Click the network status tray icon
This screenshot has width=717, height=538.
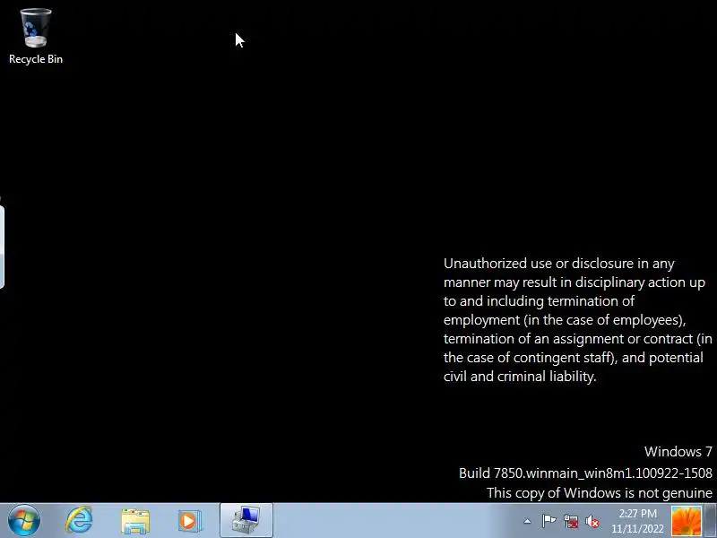click(571, 521)
